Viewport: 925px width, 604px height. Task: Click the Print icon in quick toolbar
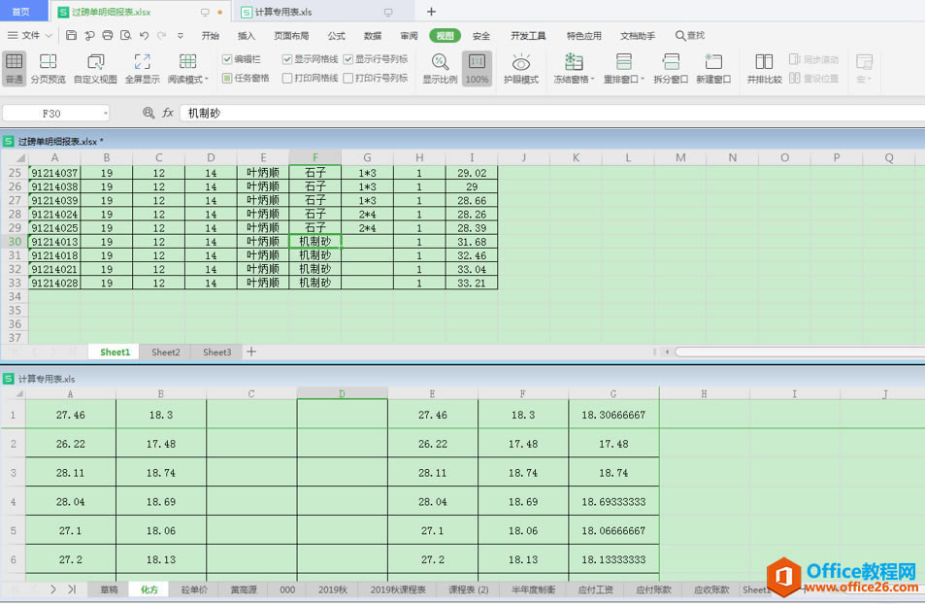click(x=108, y=35)
